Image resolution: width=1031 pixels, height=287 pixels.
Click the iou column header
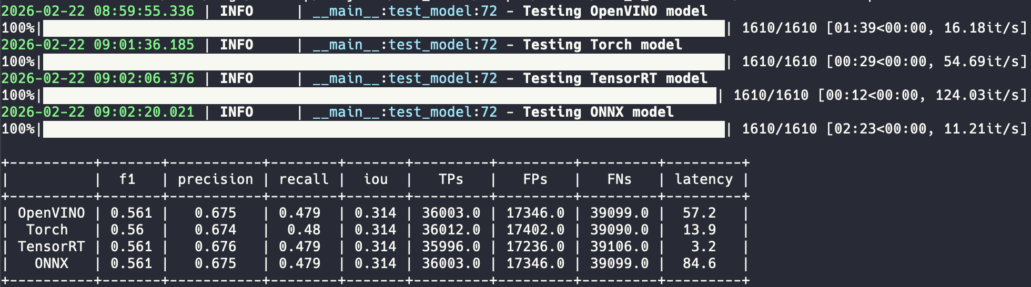click(x=376, y=179)
